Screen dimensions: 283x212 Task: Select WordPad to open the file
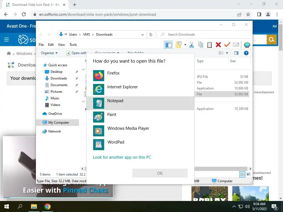pyautogui.click(x=140, y=145)
